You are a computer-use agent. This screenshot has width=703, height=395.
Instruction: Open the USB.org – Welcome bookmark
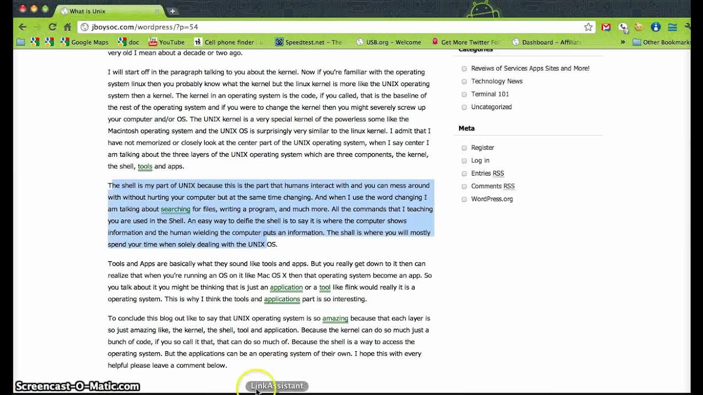(x=389, y=42)
